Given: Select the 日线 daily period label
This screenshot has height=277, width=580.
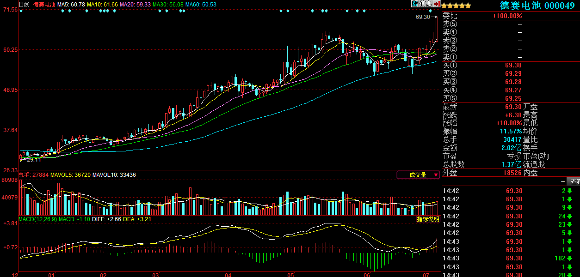Looking at the screenshot, I should tap(25, 4).
